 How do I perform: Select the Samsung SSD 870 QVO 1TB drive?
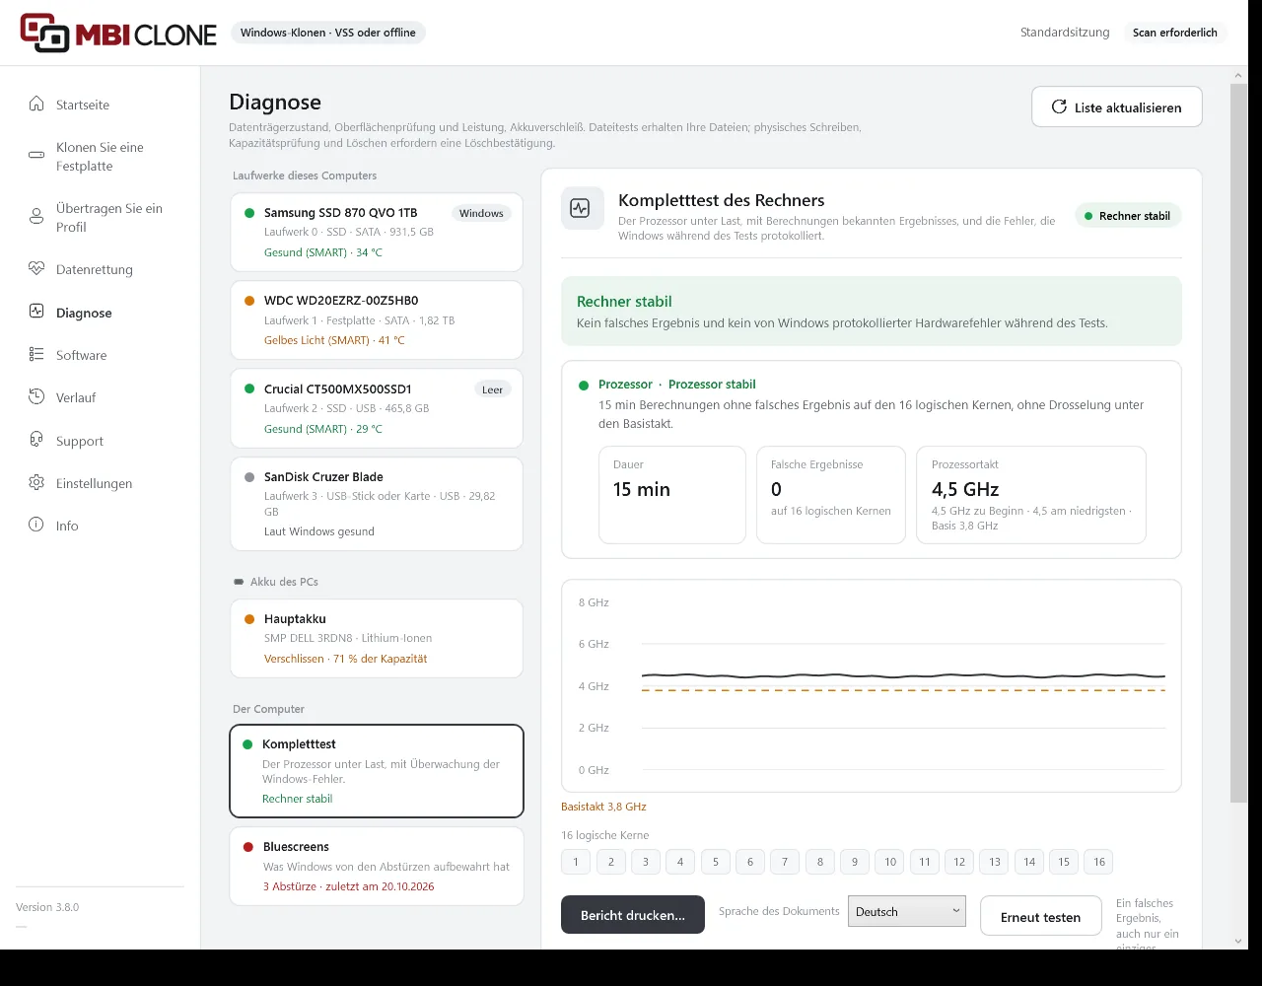(x=377, y=232)
